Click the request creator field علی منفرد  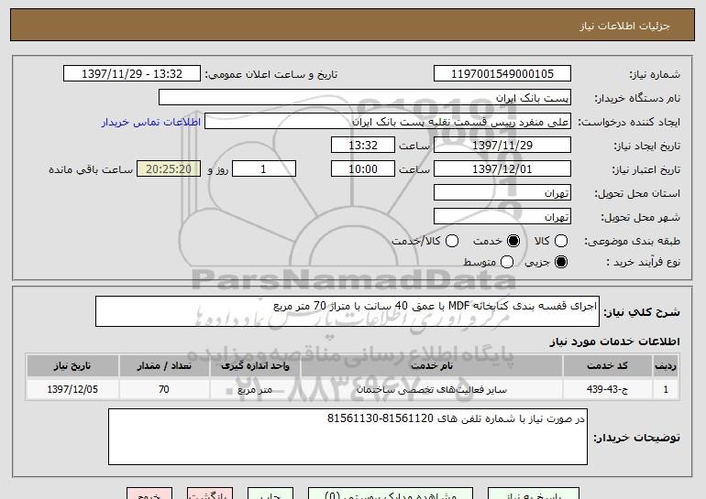(x=388, y=122)
